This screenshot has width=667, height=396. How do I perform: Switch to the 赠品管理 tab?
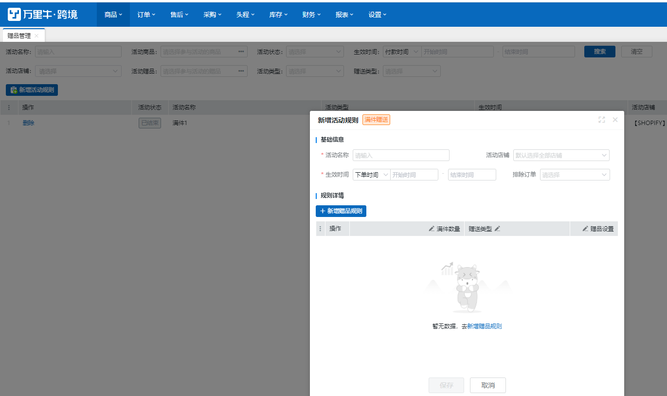pyautogui.click(x=19, y=36)
